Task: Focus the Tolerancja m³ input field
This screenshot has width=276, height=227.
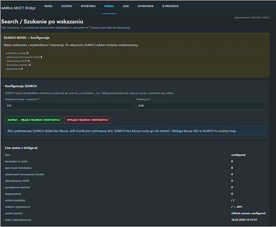Action: pyautogui.click(x=201, y=106)
